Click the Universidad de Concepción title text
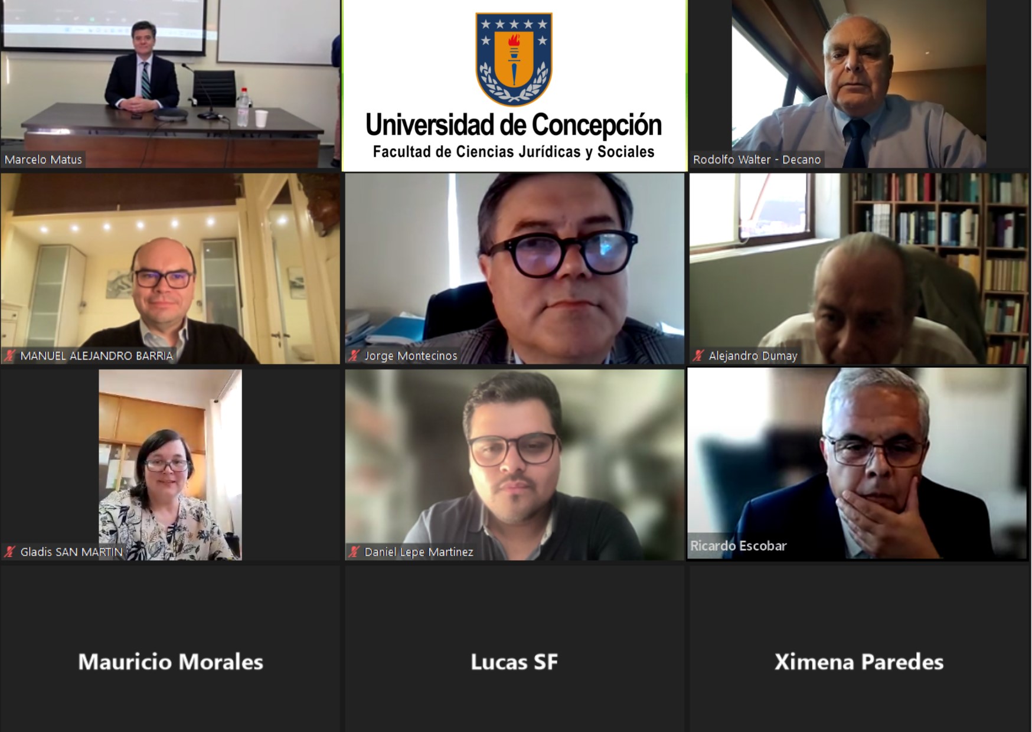This screenshot has width=1032, height=732. click(x=514, y=125)
